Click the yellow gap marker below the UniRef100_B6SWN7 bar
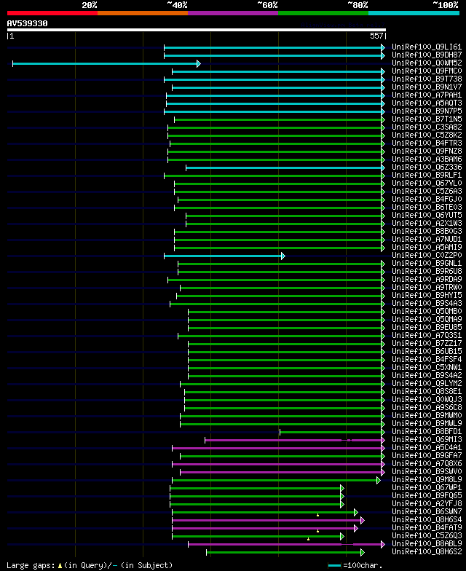The image size is (466, 571). [317, 515]
